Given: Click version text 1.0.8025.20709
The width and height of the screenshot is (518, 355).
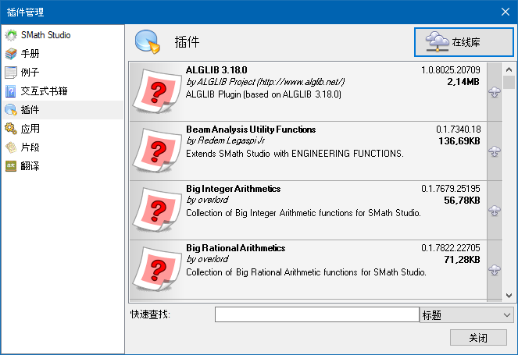Looking at the screenshot, I should 451,70.
